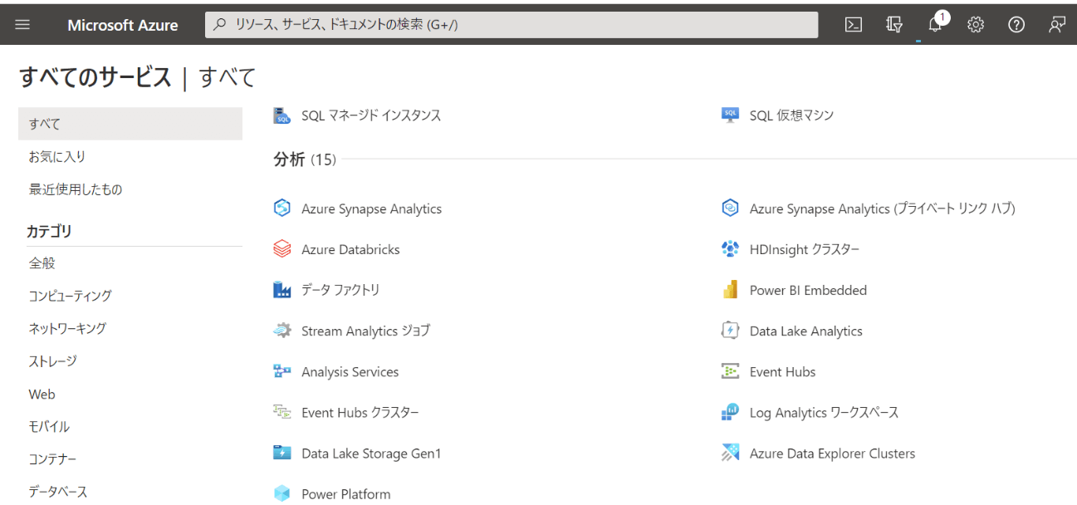The height and width of the screenshot is (505, 1077).
Task: Click the Azure Databricks icon
Action: (x=282, y=249)
